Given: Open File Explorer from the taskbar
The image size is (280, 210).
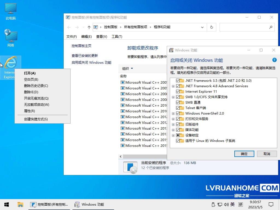Looking at the screenshot, I should [x=20, y=204].
